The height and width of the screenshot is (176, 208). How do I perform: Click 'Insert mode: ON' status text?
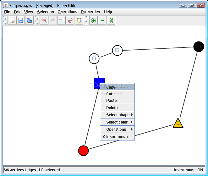pyautogui.click(x=189, y=170)
